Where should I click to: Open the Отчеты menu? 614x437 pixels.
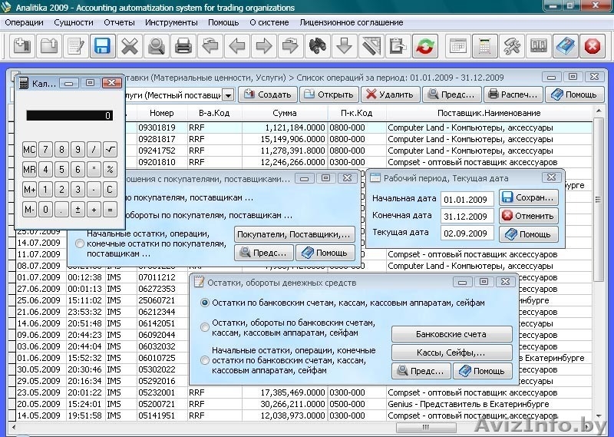pos(119,22)
